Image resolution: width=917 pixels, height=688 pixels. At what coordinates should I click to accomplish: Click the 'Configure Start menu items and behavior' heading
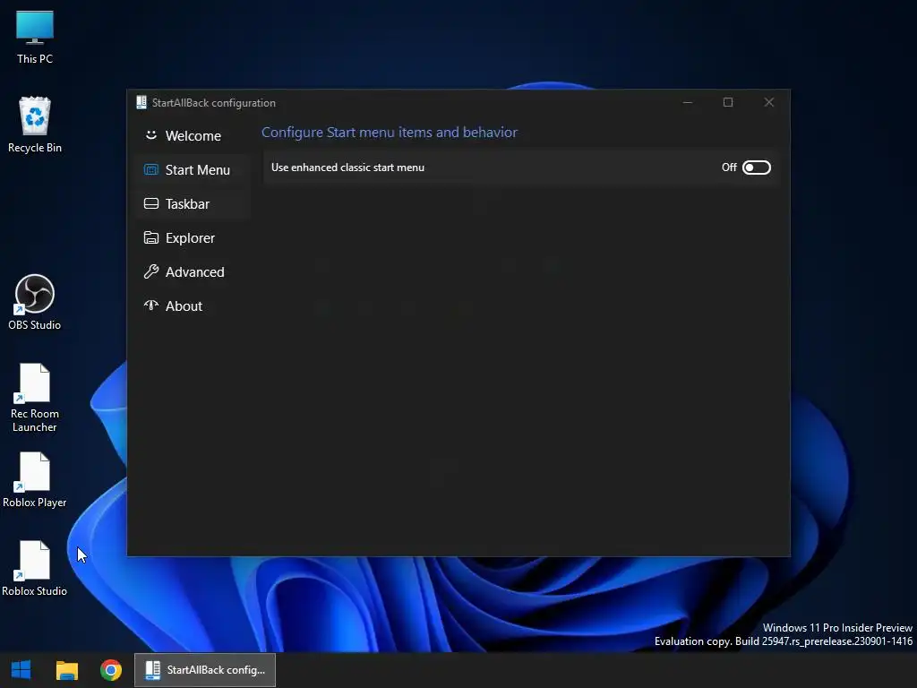point(390,133)
